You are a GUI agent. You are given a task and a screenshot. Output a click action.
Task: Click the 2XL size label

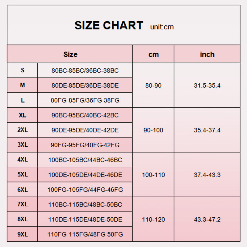tap(23, 130)
